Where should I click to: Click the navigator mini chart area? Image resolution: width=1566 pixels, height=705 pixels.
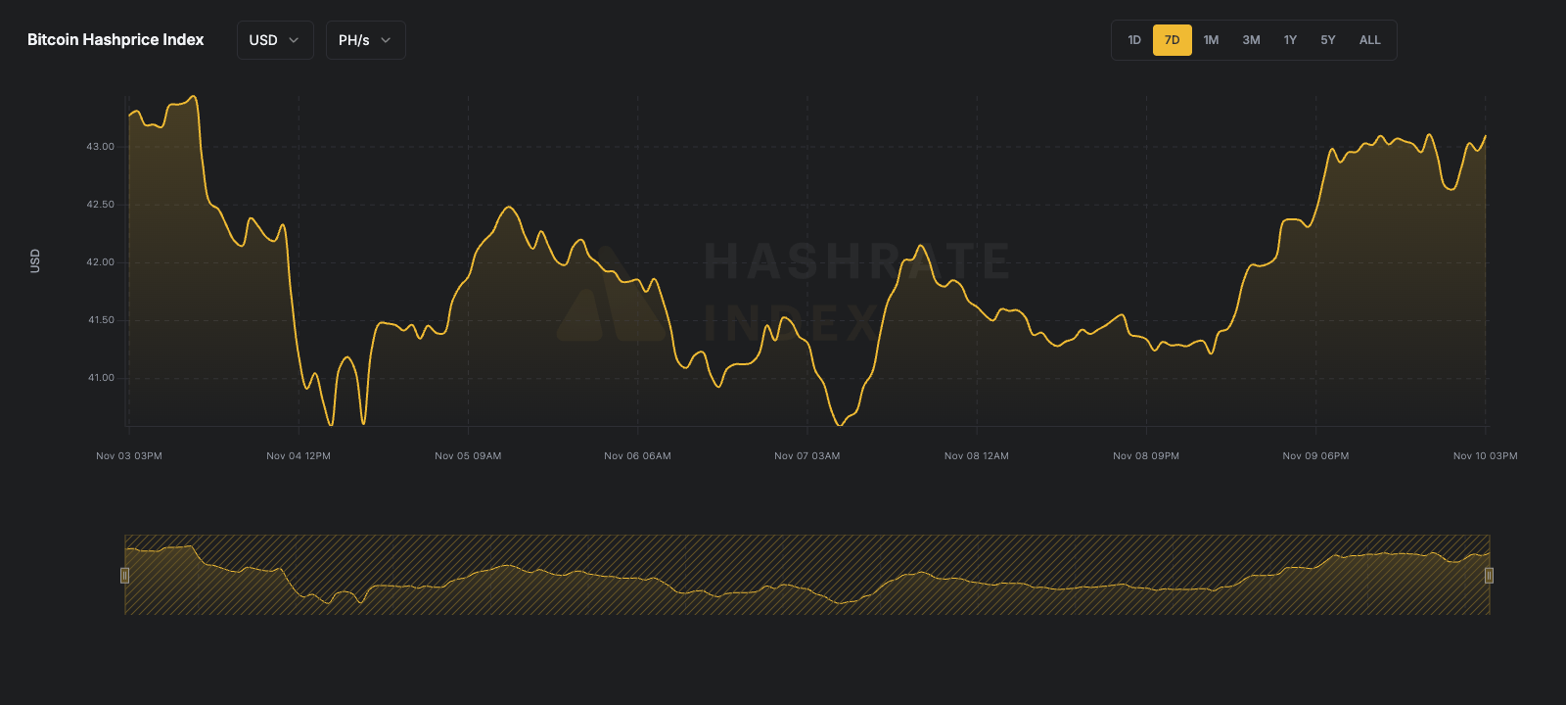tap(807, 575)
